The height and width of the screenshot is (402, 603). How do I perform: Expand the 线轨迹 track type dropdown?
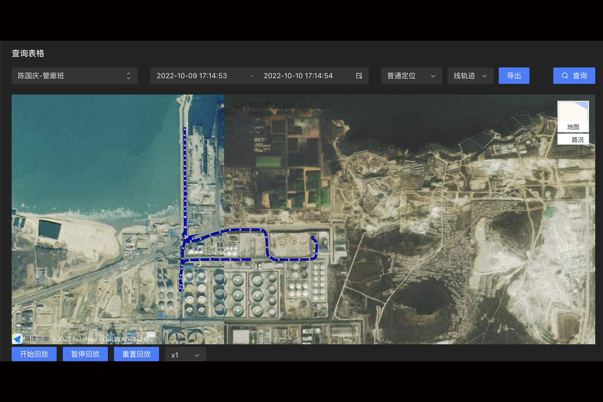(470, 76)
